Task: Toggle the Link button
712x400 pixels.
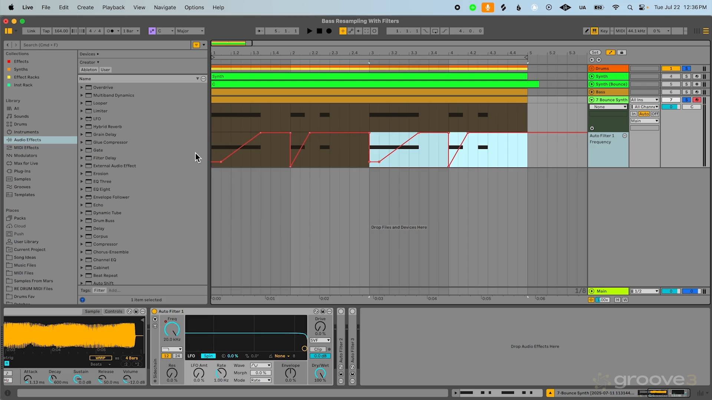Action: click(x=31, y=31)
